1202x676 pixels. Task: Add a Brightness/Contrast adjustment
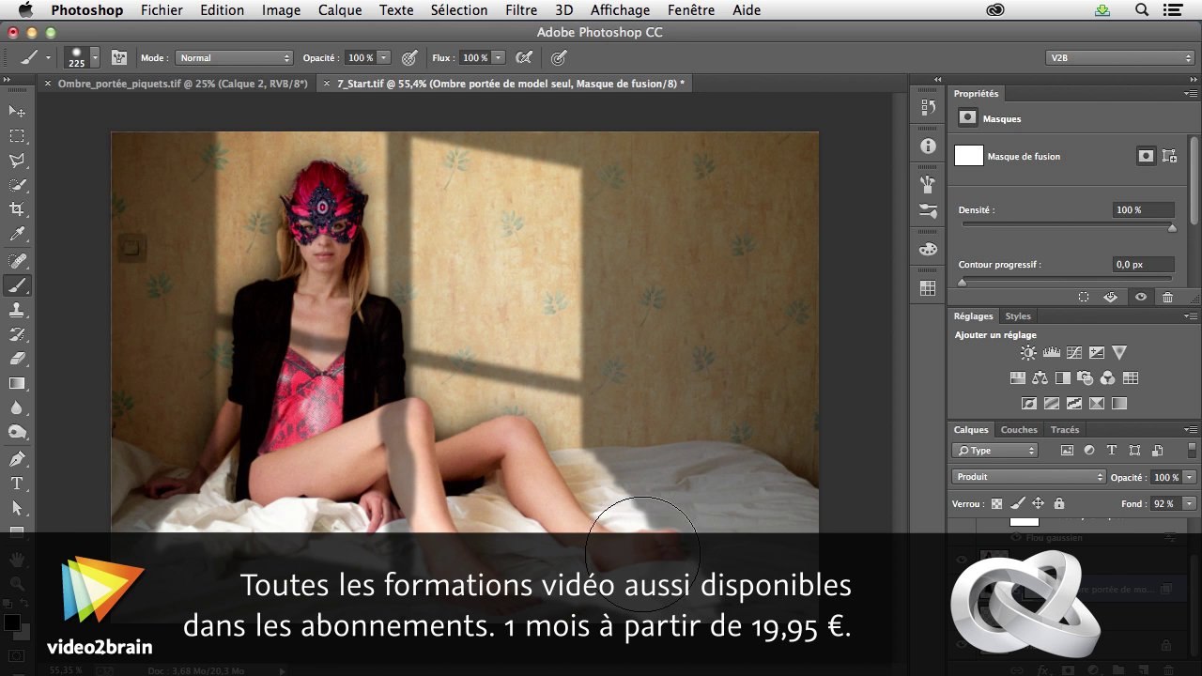pos(1028,353)
